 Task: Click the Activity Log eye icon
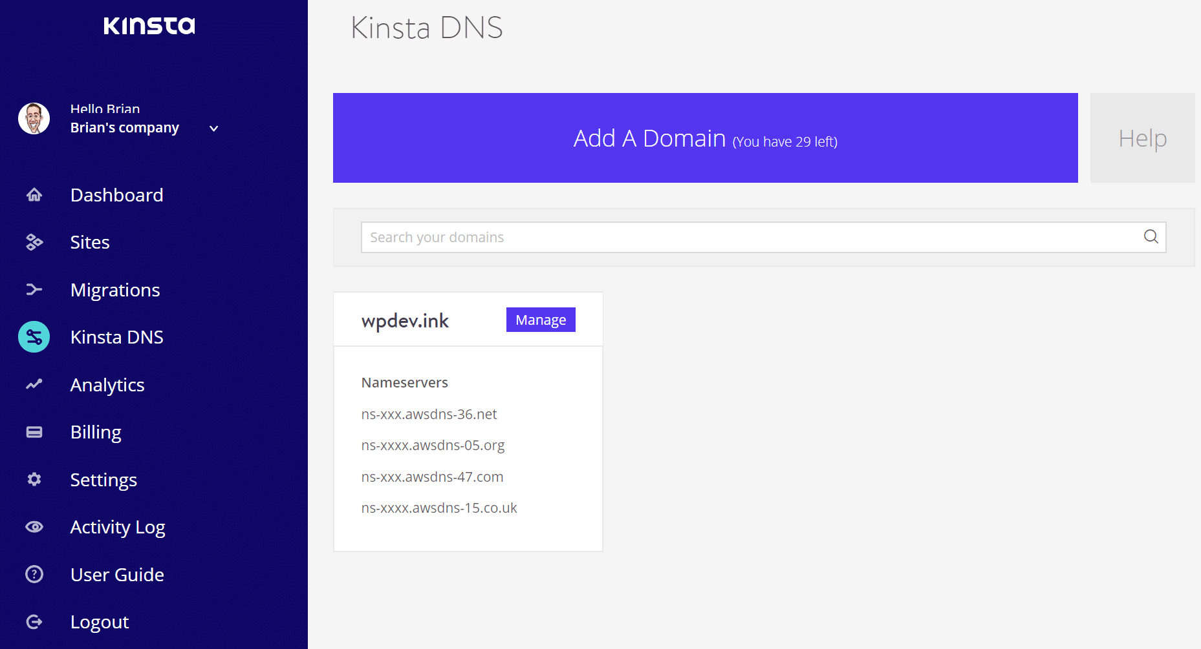(34, 527)
